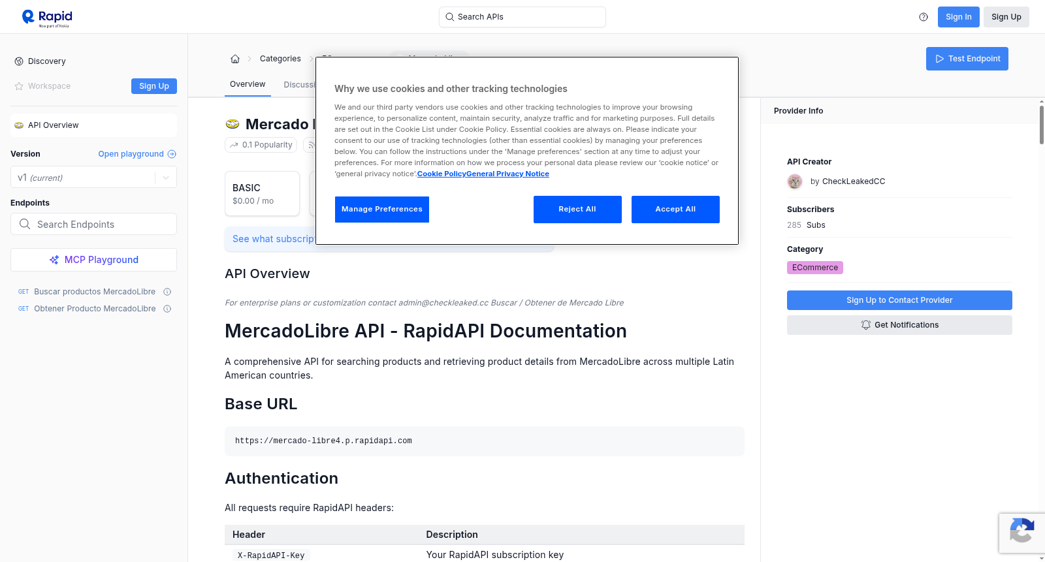The height and width of the screenshot is (562, 1045).
Task: Click the base URL code block
Action: (485, 441)
